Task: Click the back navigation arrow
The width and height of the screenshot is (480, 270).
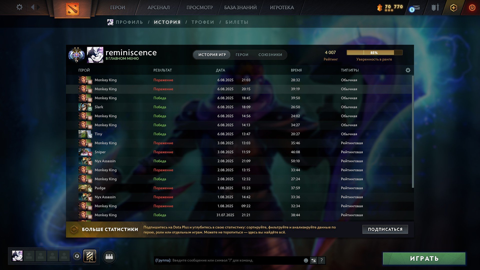Action: point(32,7)
